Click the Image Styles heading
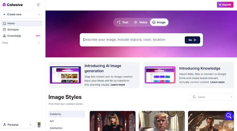The width and height of the screenshot is (237, 131). (65, 97)
